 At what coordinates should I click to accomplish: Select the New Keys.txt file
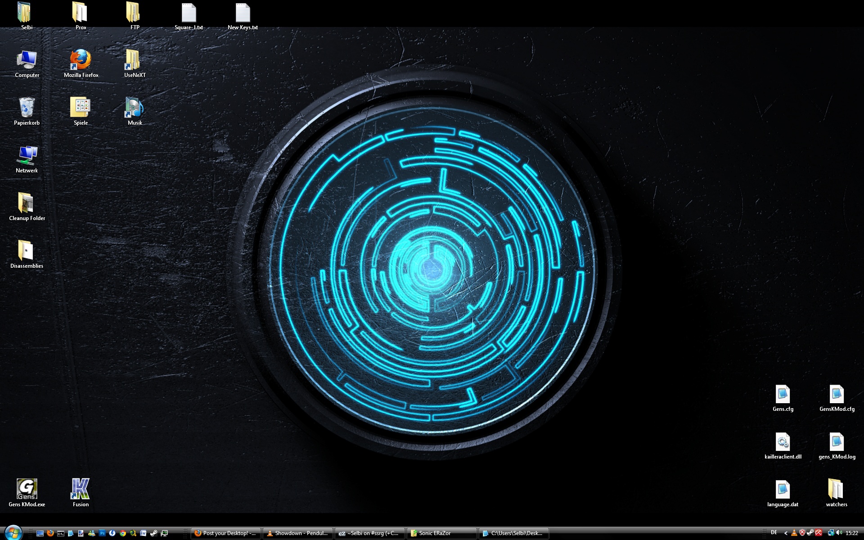pyautogui.click(x=243, y=16)
